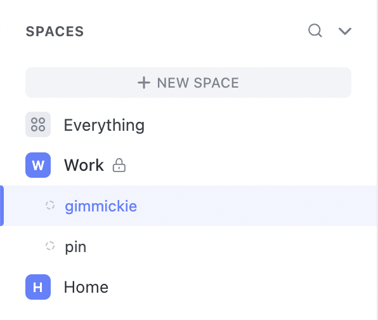This screenshot has height=320, width=378.
Task: Click the dashed circle icon beside gimmickie
Action: coord(50,205)
